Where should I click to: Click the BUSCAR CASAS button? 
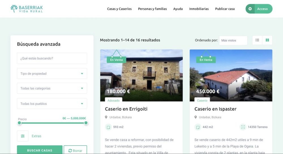tap(40, 150)
